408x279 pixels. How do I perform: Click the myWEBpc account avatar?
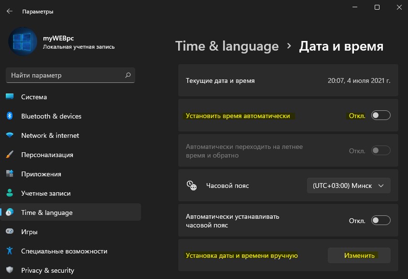(23, 41)
